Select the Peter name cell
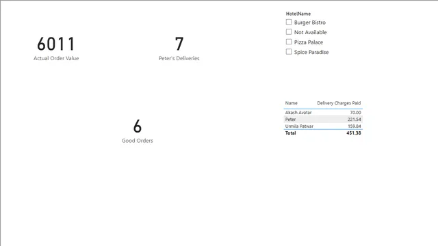Image resolution: width=438 pixels, height=246 pixels. coord(290,120)
